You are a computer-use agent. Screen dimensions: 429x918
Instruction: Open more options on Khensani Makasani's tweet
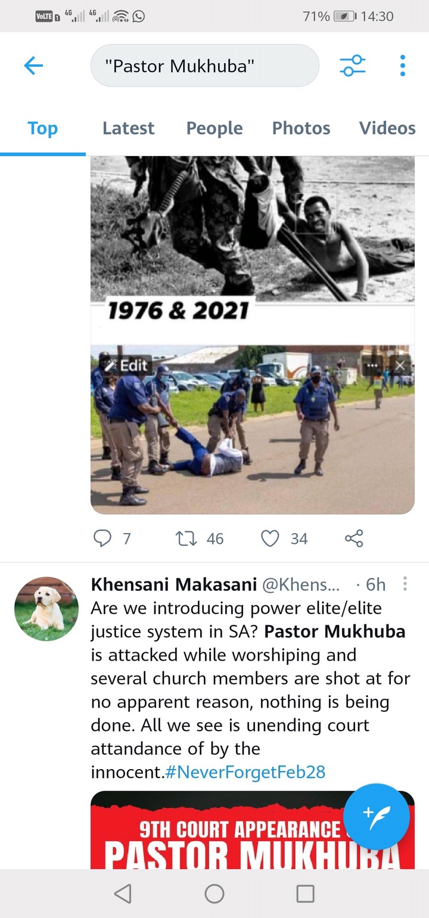405,584
